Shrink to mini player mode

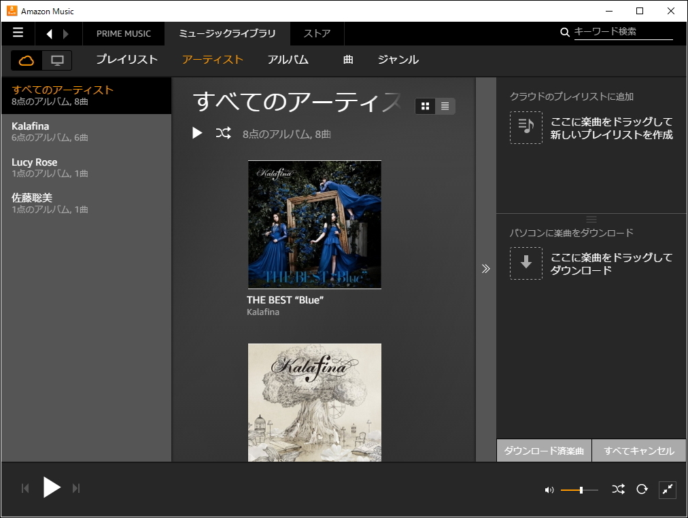click(x=668, y=489)
